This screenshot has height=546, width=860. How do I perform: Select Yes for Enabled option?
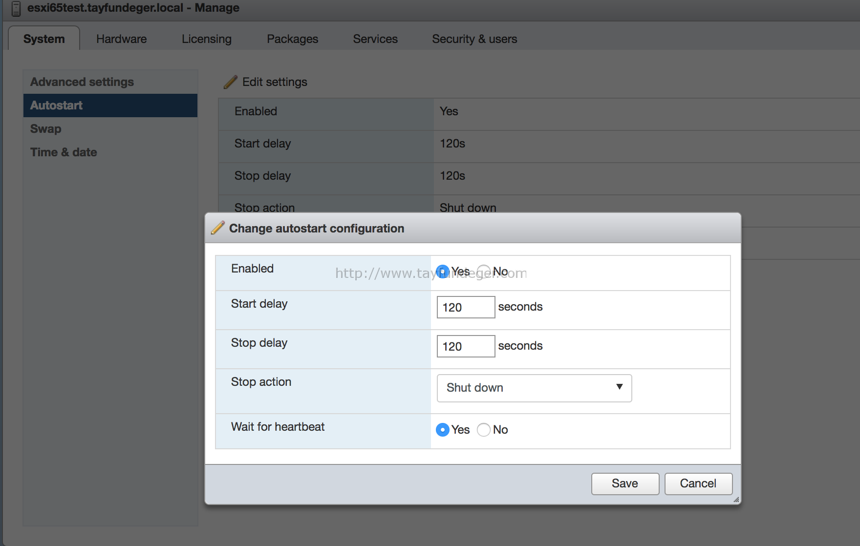pos(443,272)
